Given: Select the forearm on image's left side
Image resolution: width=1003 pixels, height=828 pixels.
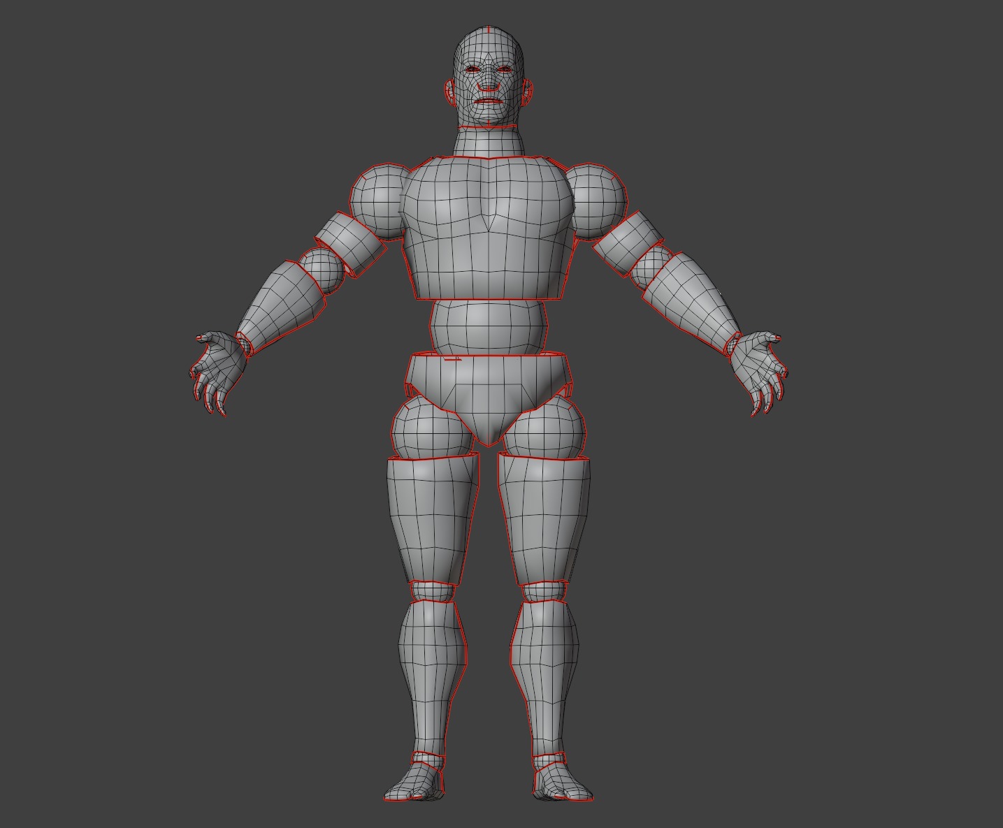Looking at the screenshot, I should (x=283, y=306).
